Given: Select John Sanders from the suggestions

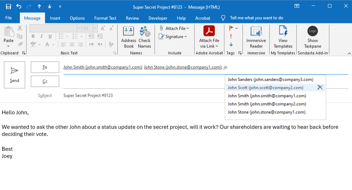Looking at the screenshot, I should point(270,79).
